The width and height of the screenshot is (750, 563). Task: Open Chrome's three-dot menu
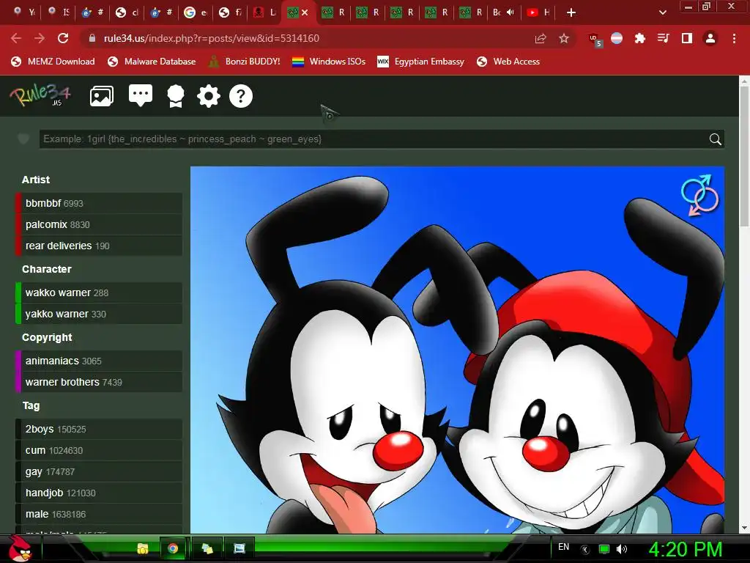click(x=734, y=38)
